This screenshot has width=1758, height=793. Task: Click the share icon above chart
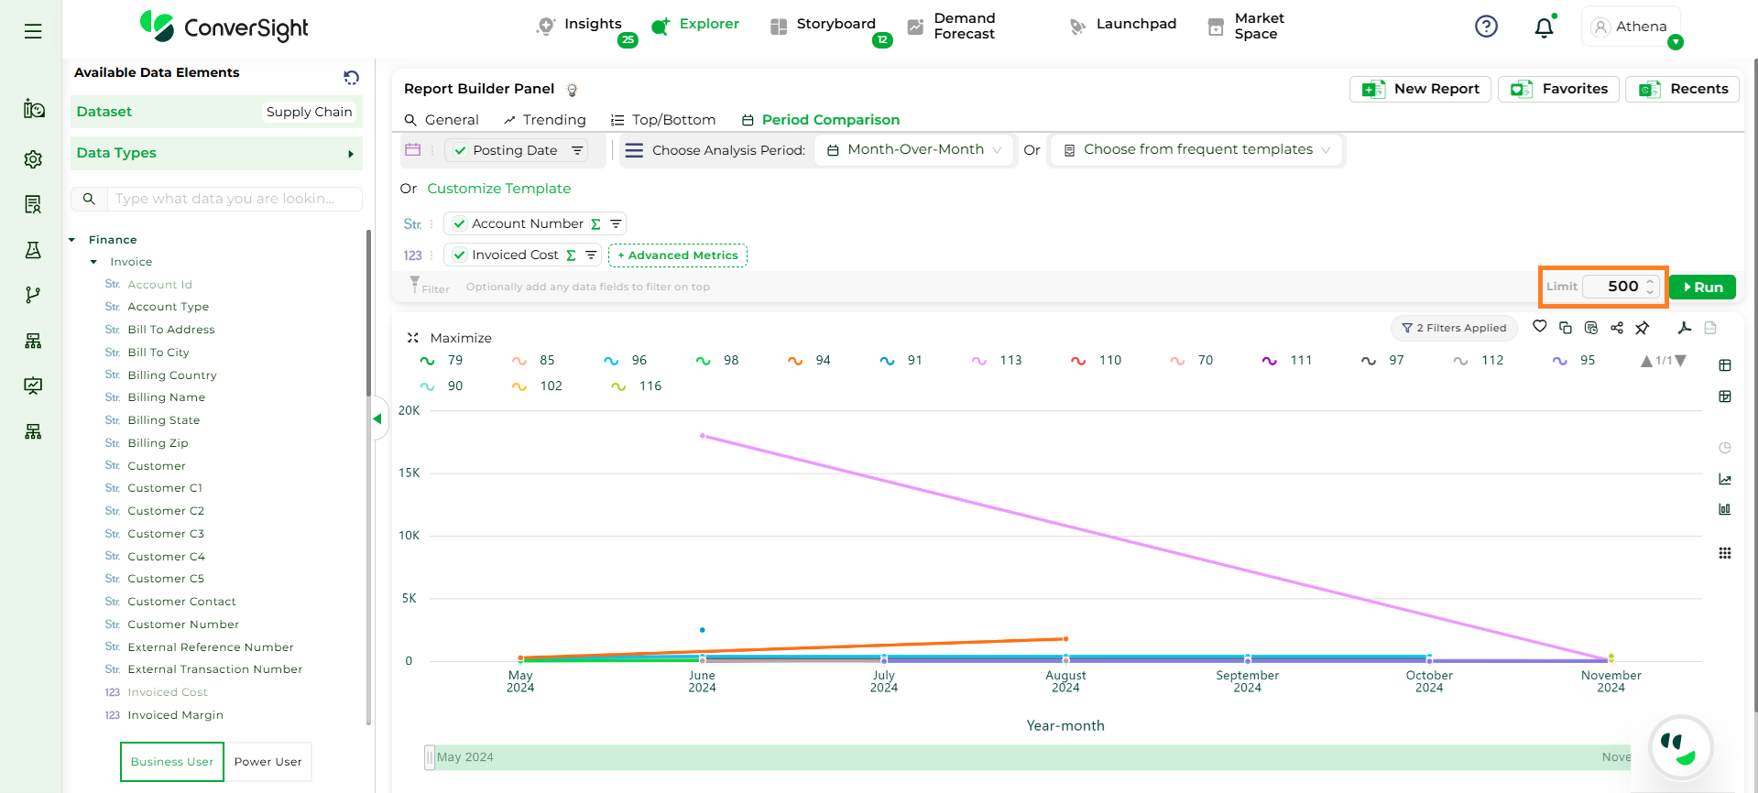point(1617,328)
